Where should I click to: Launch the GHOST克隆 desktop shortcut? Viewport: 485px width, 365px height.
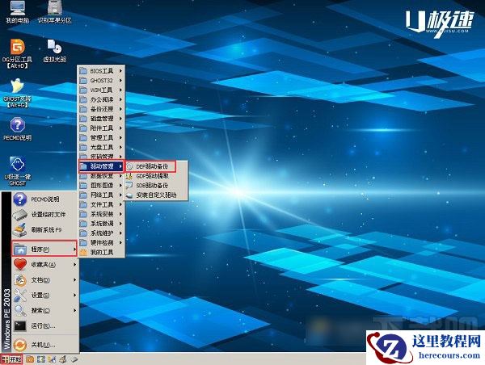[x=17, y=93]
